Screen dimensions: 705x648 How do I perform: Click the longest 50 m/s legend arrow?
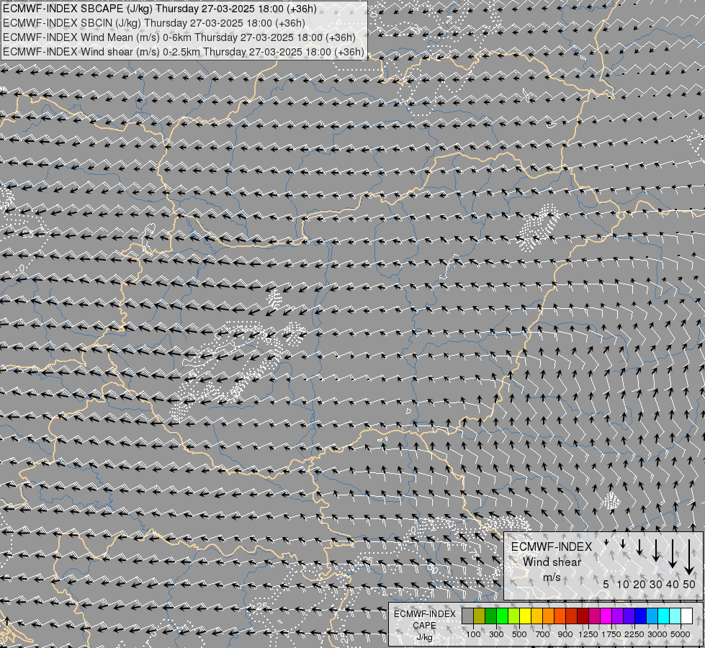click(x=689, y=557)
